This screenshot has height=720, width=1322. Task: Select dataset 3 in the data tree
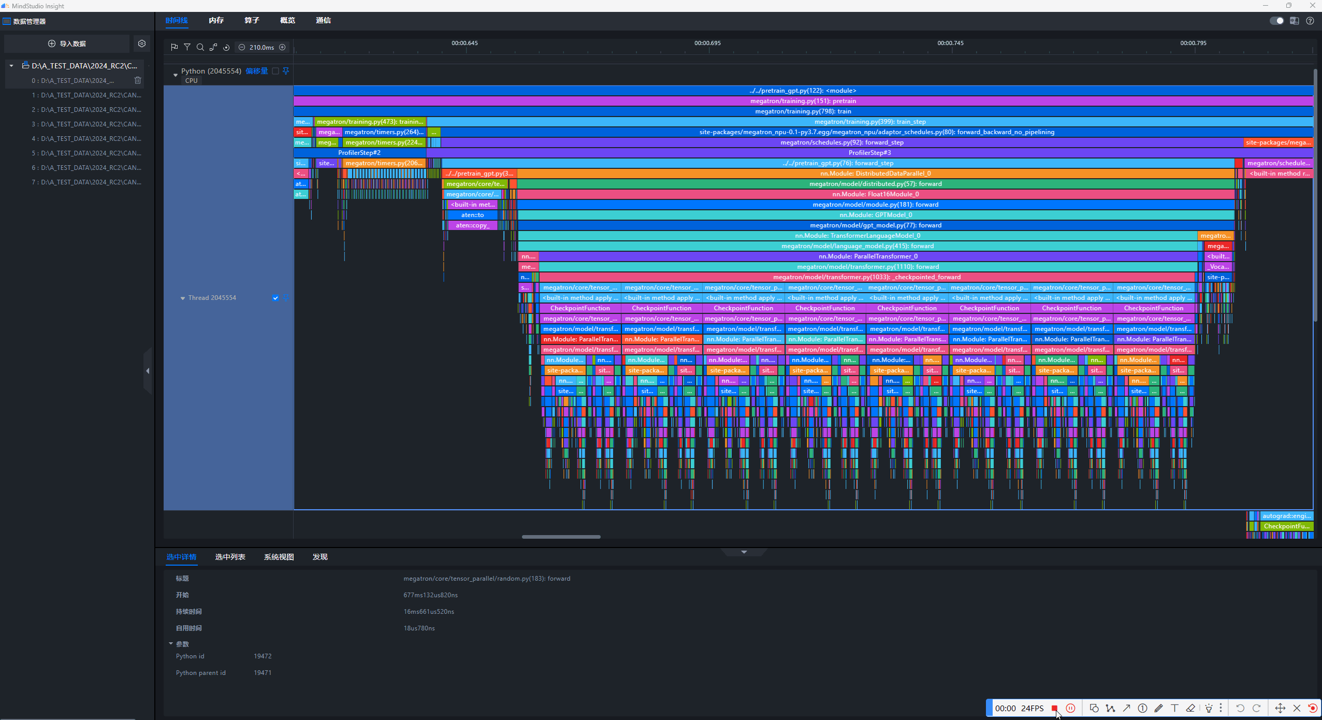point(86,124)
